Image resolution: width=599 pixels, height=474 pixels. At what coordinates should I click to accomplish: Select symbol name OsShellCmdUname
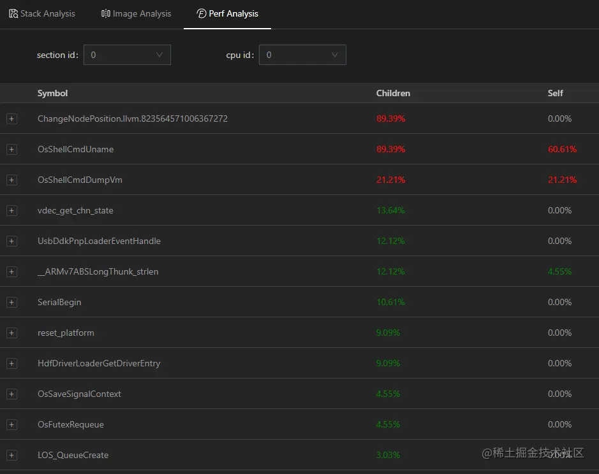pyautogui.click(x=76, y=149)
